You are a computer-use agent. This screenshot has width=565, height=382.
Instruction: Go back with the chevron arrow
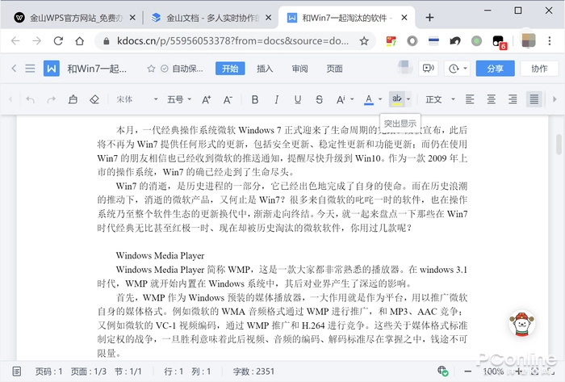click(14, 69)
